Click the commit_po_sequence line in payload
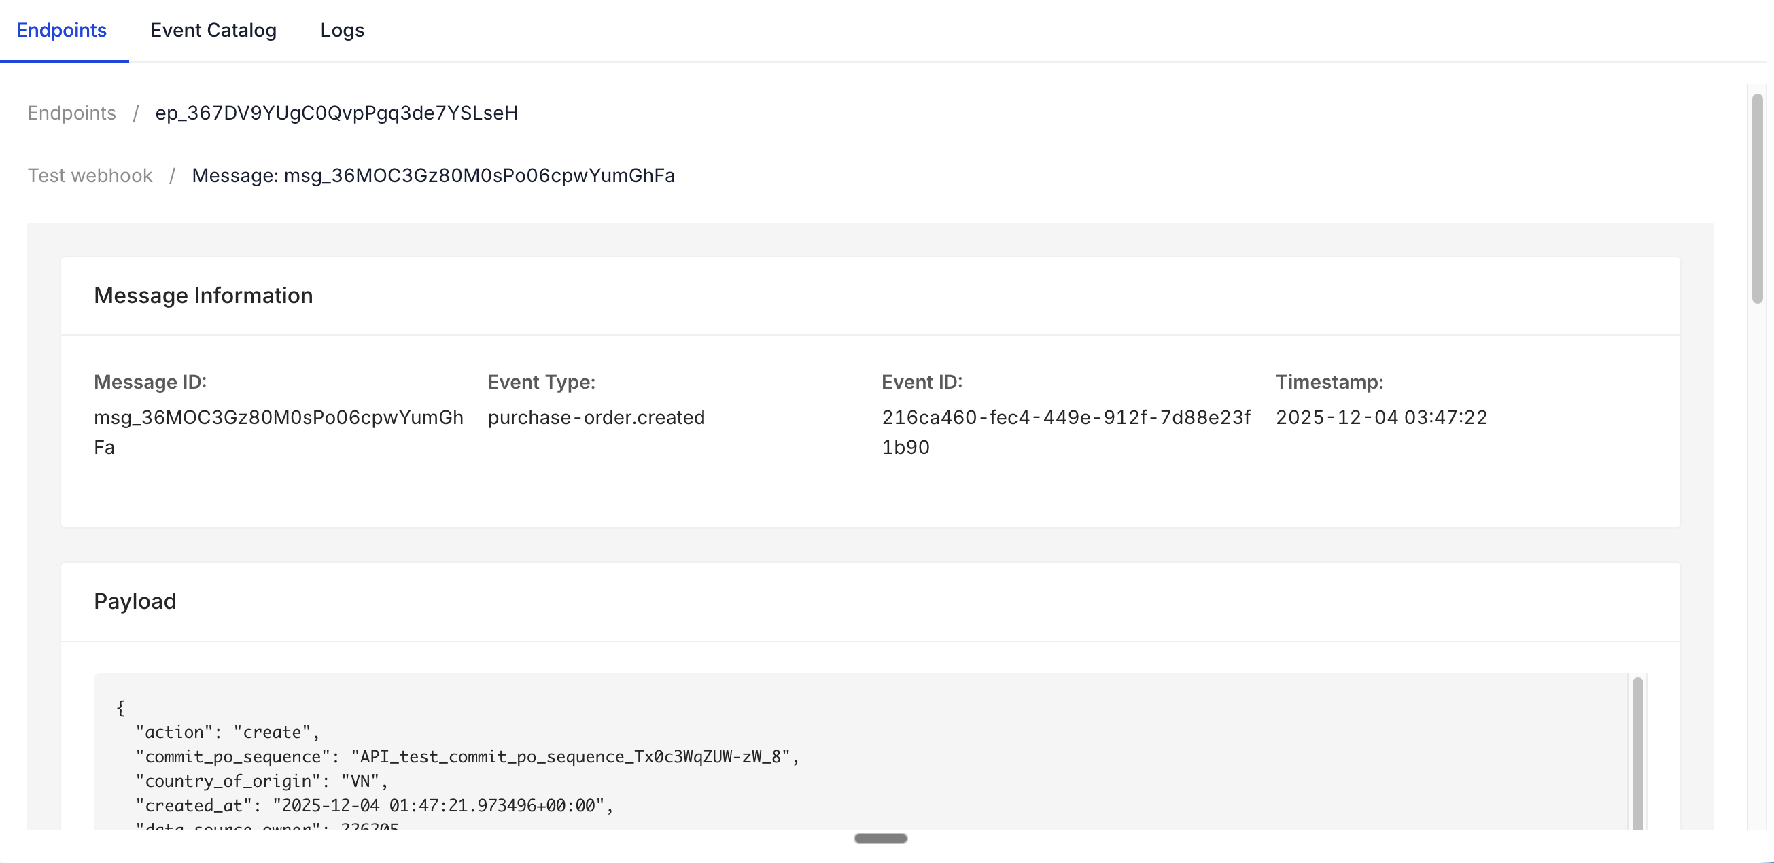Screen dimensions: 1774x863 [468, 756]
